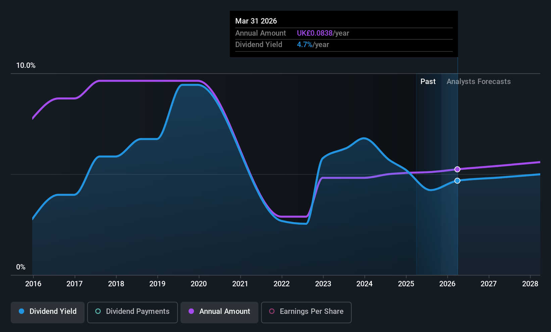Click the UK£0.0838 annual amount value
This screenshot has height=332, width=551.
tap(315, 33)
